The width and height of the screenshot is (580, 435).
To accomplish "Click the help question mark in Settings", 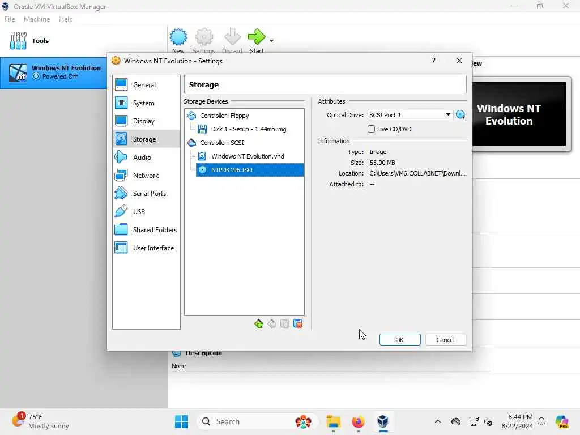I will tap(433, 61).
